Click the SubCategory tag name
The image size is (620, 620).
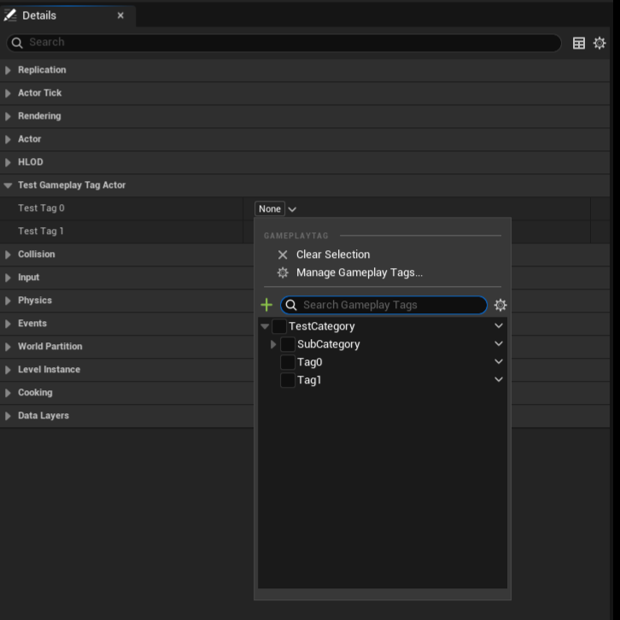point(329,344)
